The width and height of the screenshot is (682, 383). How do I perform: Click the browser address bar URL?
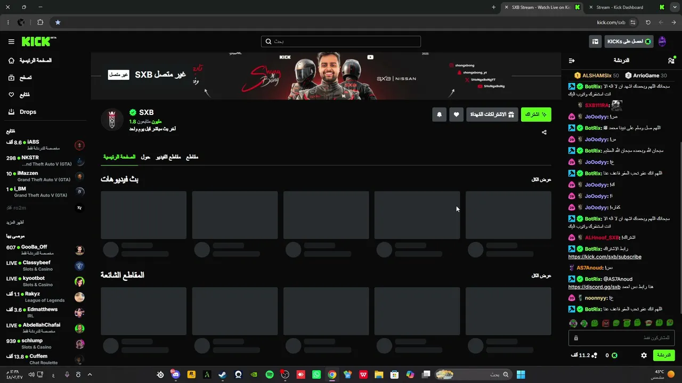point(611,22)
